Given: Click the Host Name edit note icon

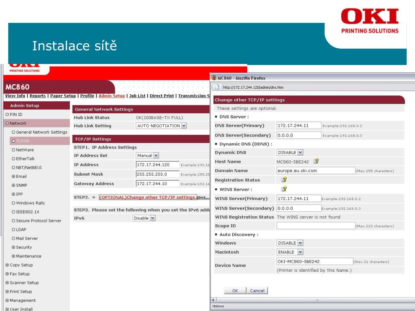Looking at the screenshot, I should tap(316, 161).
